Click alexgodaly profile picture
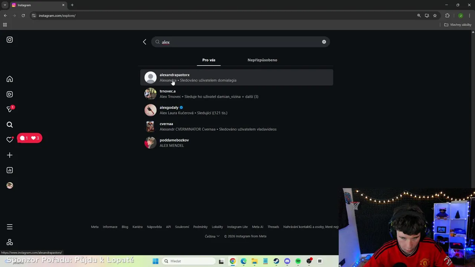The image size is (475, 267). pyautogui.click(x=150, y=110)
